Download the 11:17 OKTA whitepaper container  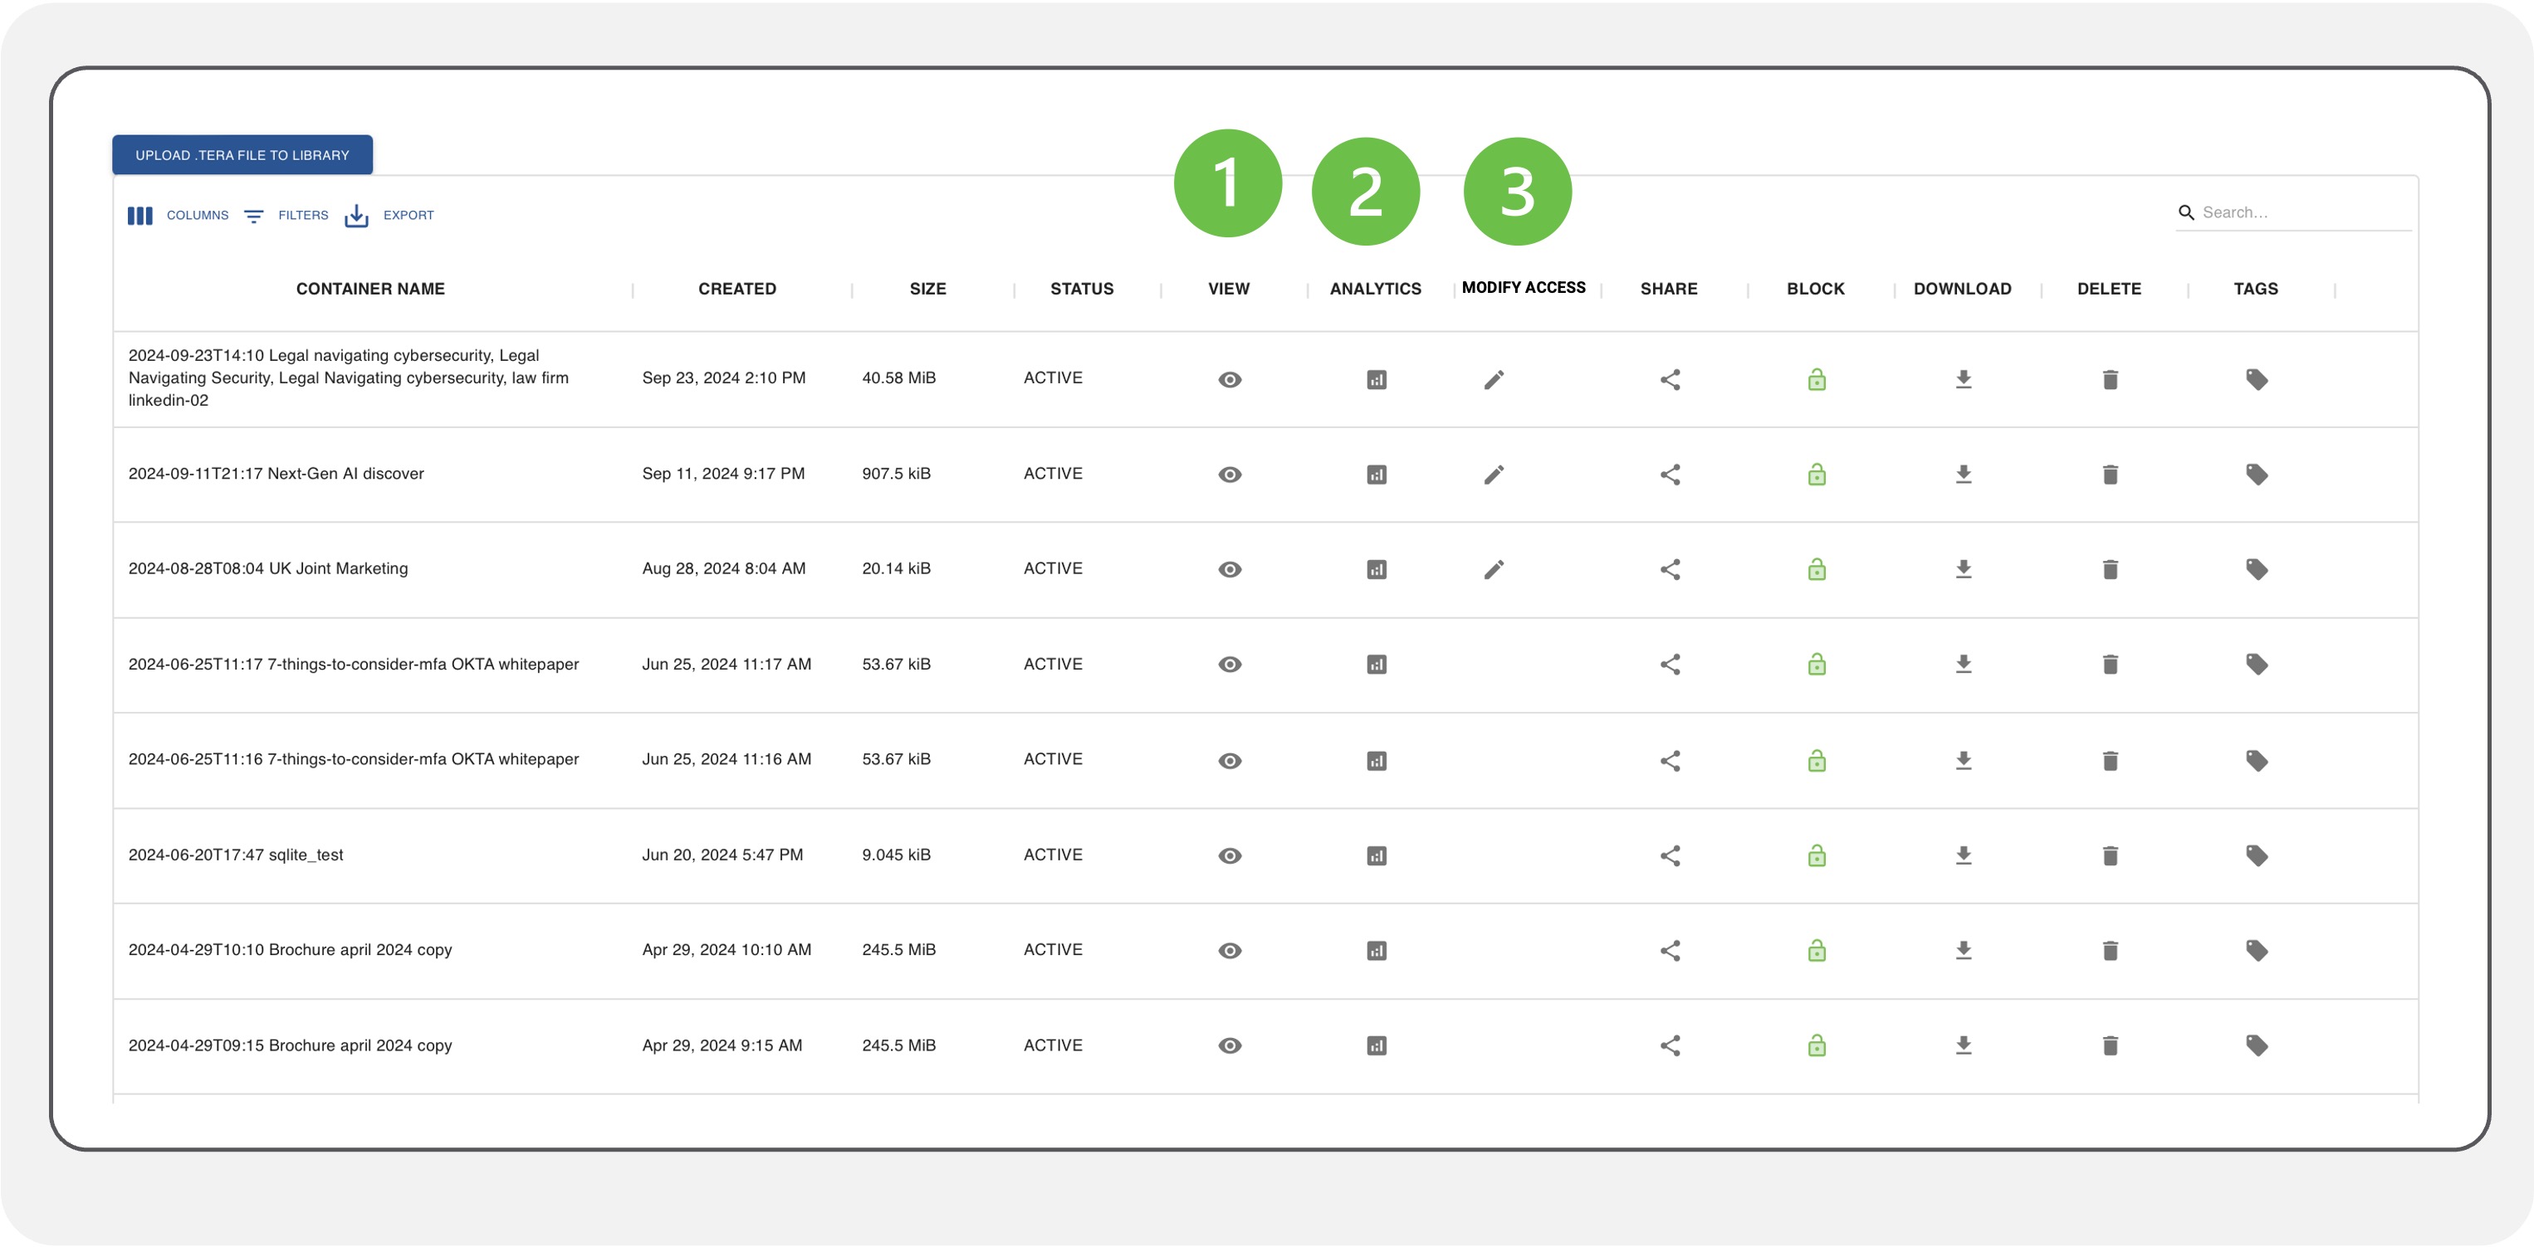(x=1964, y=665)
